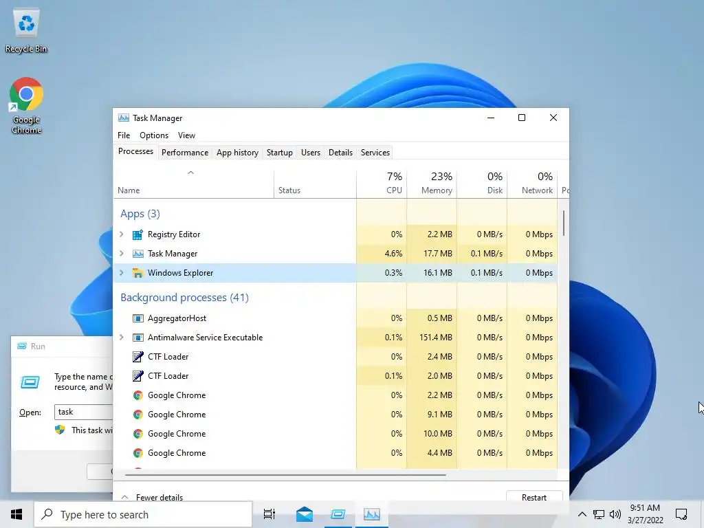Open the network status tray icon
The height and width of the screenshot is (528, 704).
(x=599, y=514)
